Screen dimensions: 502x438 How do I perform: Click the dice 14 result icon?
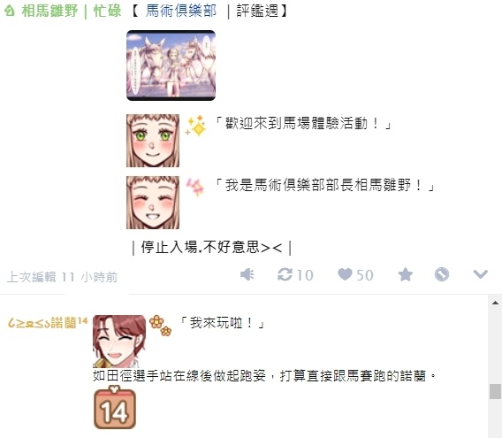coord(115,408)
